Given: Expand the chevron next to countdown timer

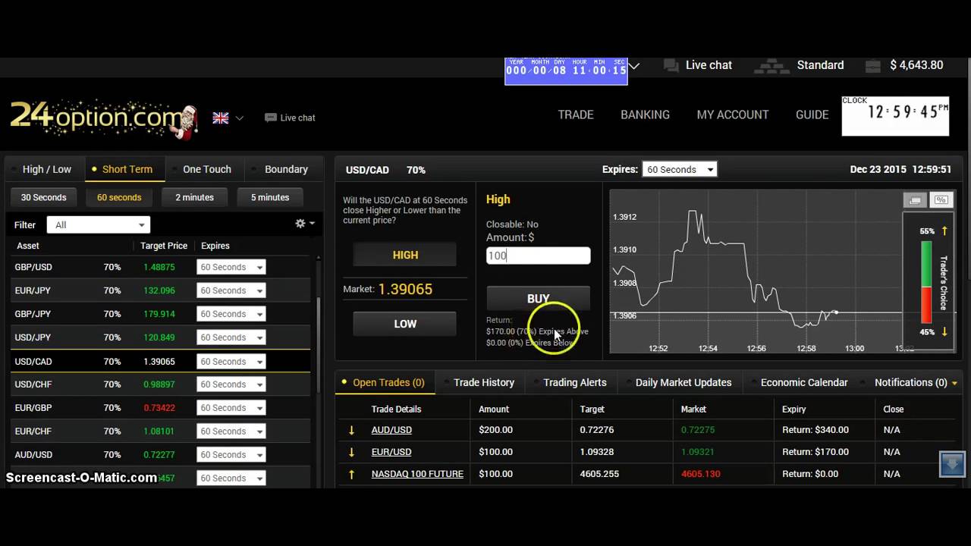Looking at the screenshot, I should [x=634, y=66].
